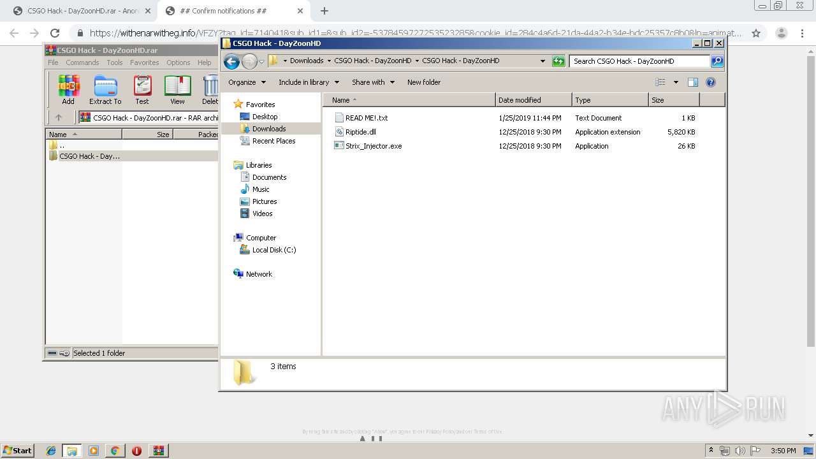Open a new Chrome tab
The width and height of the screenshot is (816, 459).
pos(324,11)
